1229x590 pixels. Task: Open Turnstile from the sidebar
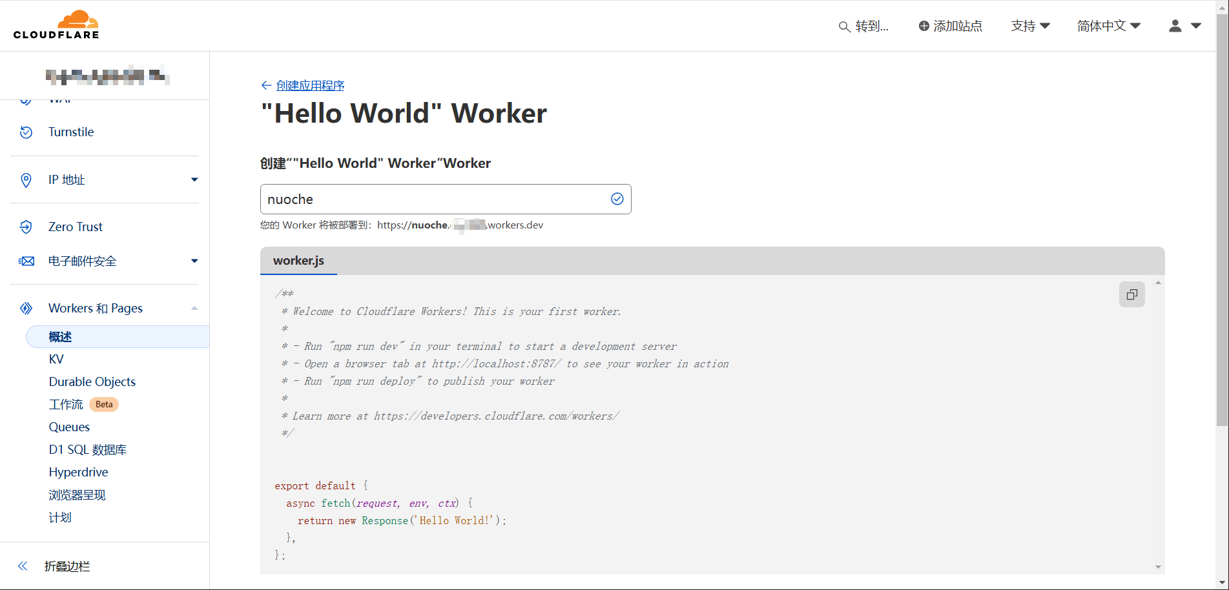click(71, 132)
